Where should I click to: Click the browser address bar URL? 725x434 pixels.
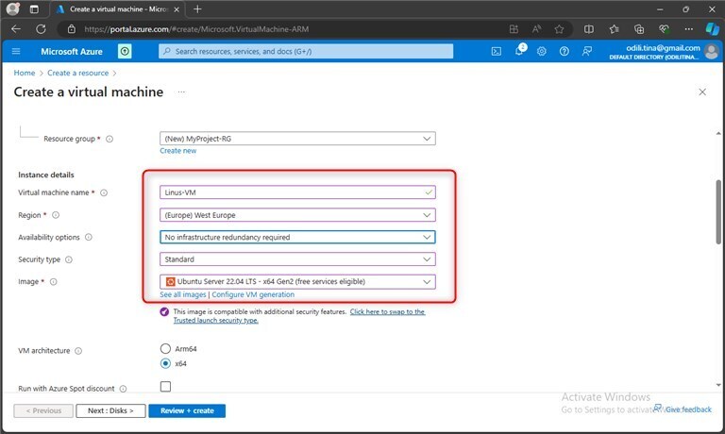[x=196, y=29]
